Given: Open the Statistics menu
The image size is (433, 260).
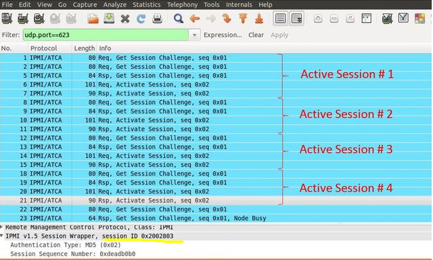Looking at the screenshot, I should pos(147,5).
